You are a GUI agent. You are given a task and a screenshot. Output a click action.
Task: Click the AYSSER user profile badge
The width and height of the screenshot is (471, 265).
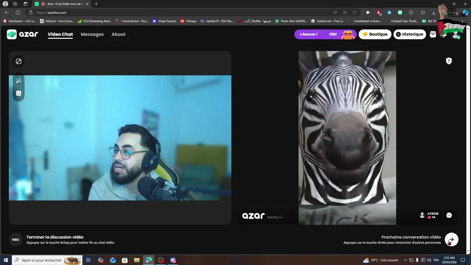point(429,215)
